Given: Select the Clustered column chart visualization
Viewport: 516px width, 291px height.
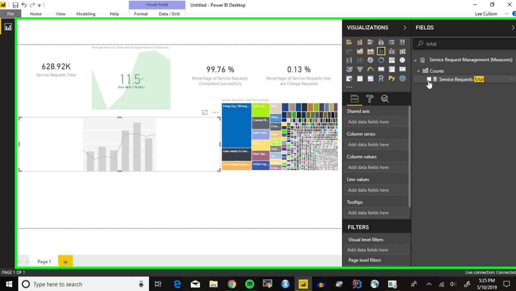Looking at the screenshot, I should pos(381,42).
